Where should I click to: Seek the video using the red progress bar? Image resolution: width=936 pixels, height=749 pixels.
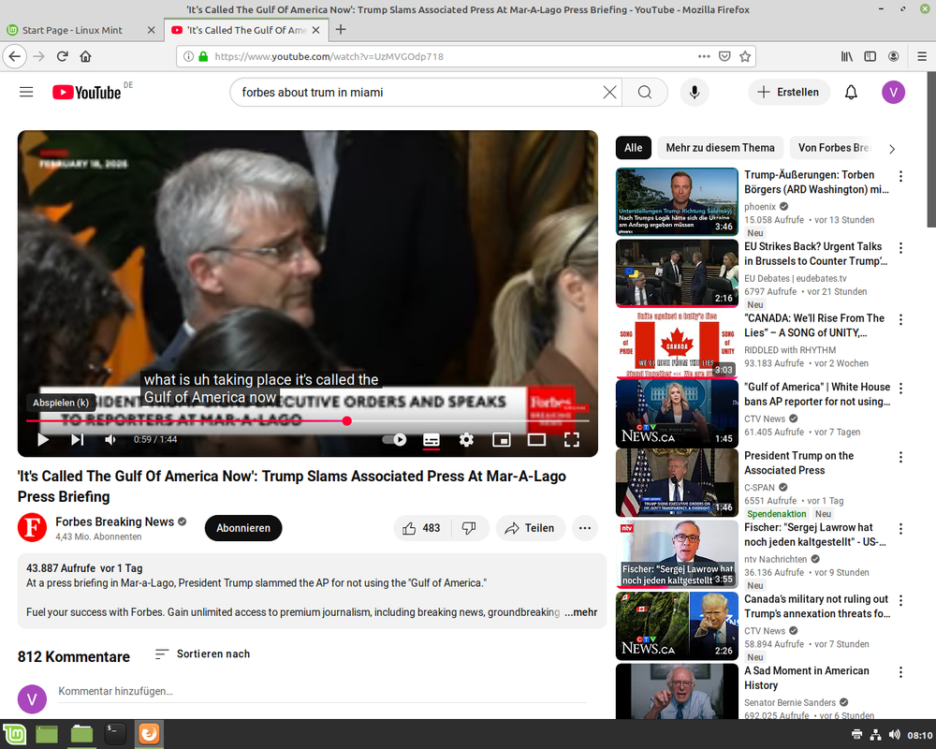tap(307, 421)
